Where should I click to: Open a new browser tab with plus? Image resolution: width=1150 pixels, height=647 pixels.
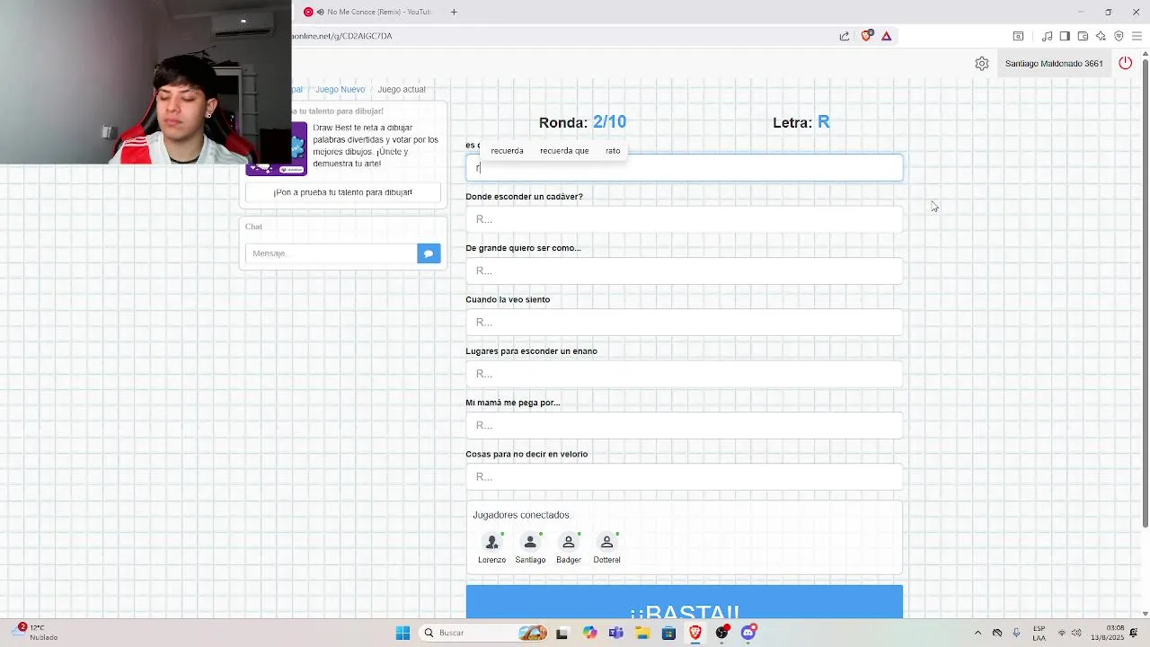[x=454, y=12]
